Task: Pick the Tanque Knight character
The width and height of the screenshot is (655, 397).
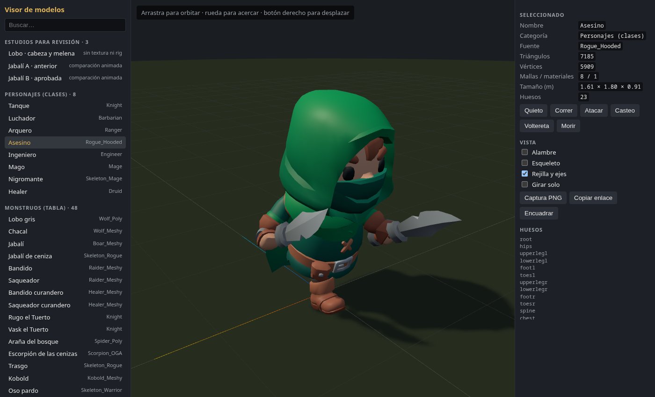Action: 65,106
